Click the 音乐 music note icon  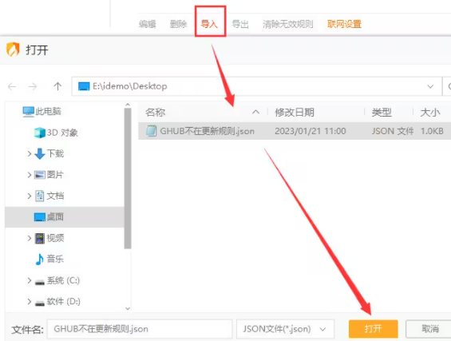(39, 260)
